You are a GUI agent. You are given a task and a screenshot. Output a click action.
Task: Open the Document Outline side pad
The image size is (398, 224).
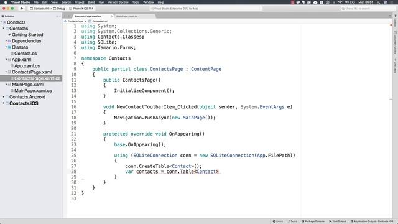(x=396, y=43)
